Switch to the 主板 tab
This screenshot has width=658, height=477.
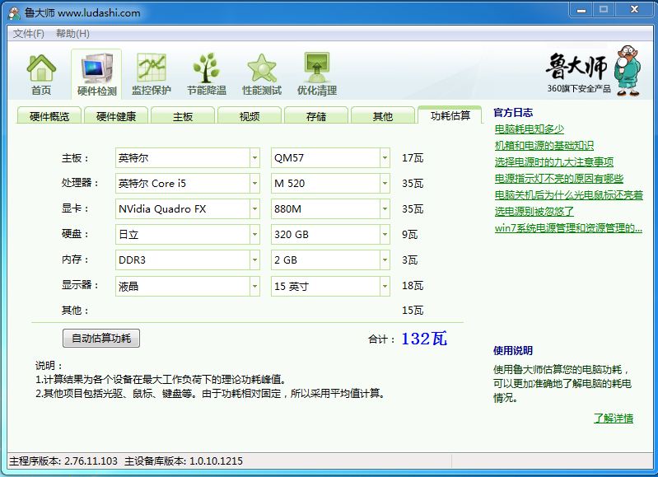pos(183,116)
